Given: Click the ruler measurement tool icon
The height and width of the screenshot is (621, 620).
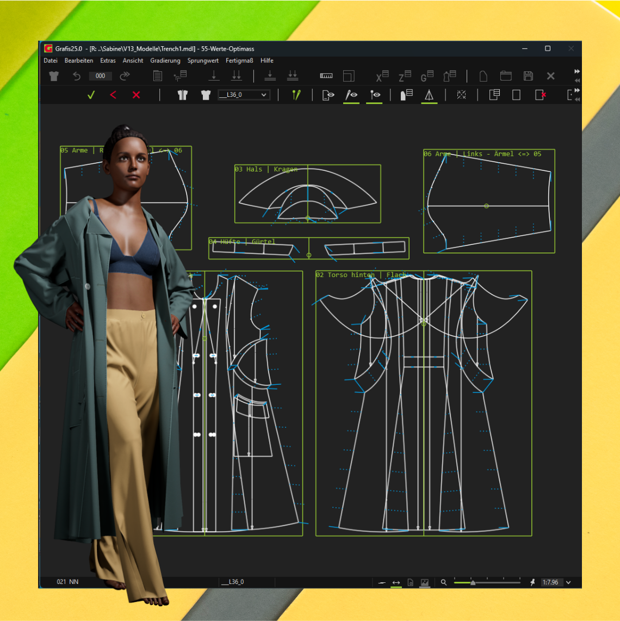Looking at the screenshot, I should [x=326, y=76].
